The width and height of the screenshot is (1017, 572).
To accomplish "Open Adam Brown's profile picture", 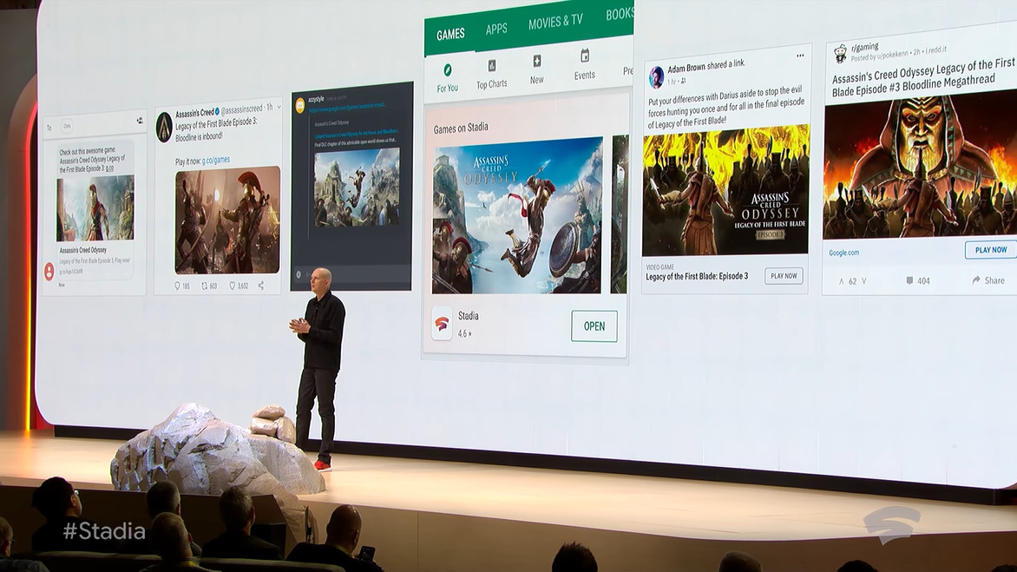I will (656, 78).
